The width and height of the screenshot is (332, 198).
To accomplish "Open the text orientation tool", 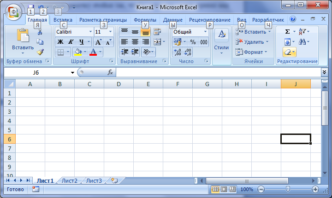I will click(147, 52).
